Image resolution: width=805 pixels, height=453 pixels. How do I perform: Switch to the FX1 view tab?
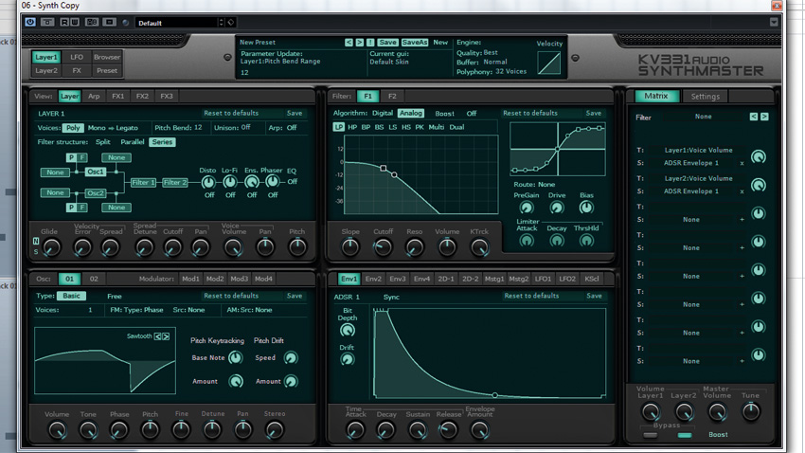[118, 96]
